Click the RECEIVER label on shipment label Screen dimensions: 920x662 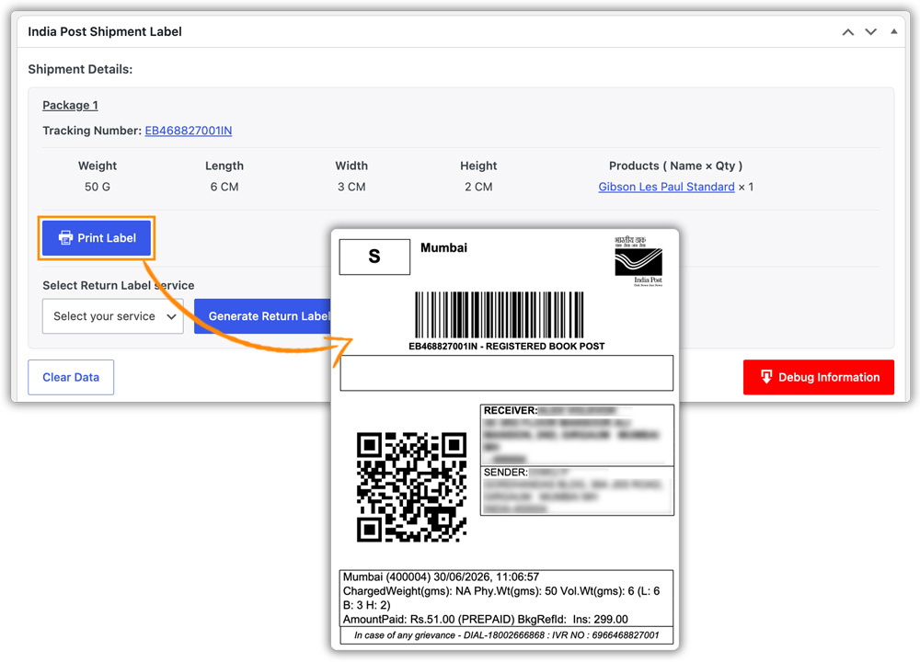(x=511, y=410)
